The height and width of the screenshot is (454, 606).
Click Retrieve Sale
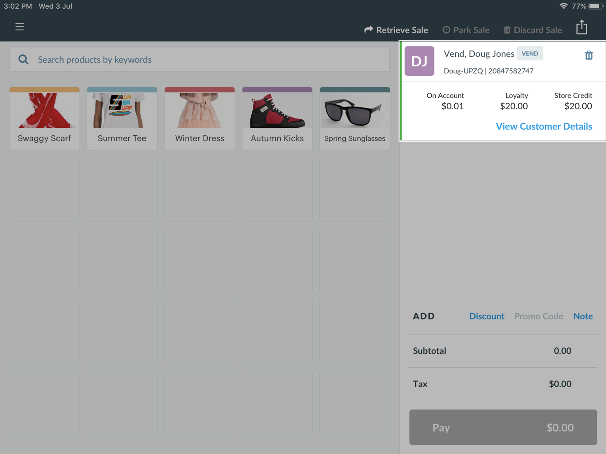click(x=396, y=30)
